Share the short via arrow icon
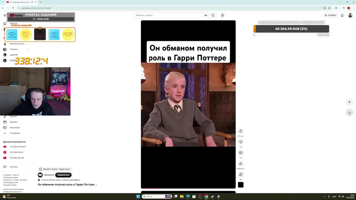Screen dimensions: 356x200 pos(241,164)
